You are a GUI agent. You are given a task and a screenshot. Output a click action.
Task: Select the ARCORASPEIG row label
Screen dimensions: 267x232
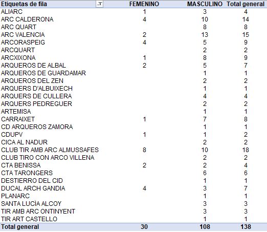pyautogui.click(x=23, y=43)
